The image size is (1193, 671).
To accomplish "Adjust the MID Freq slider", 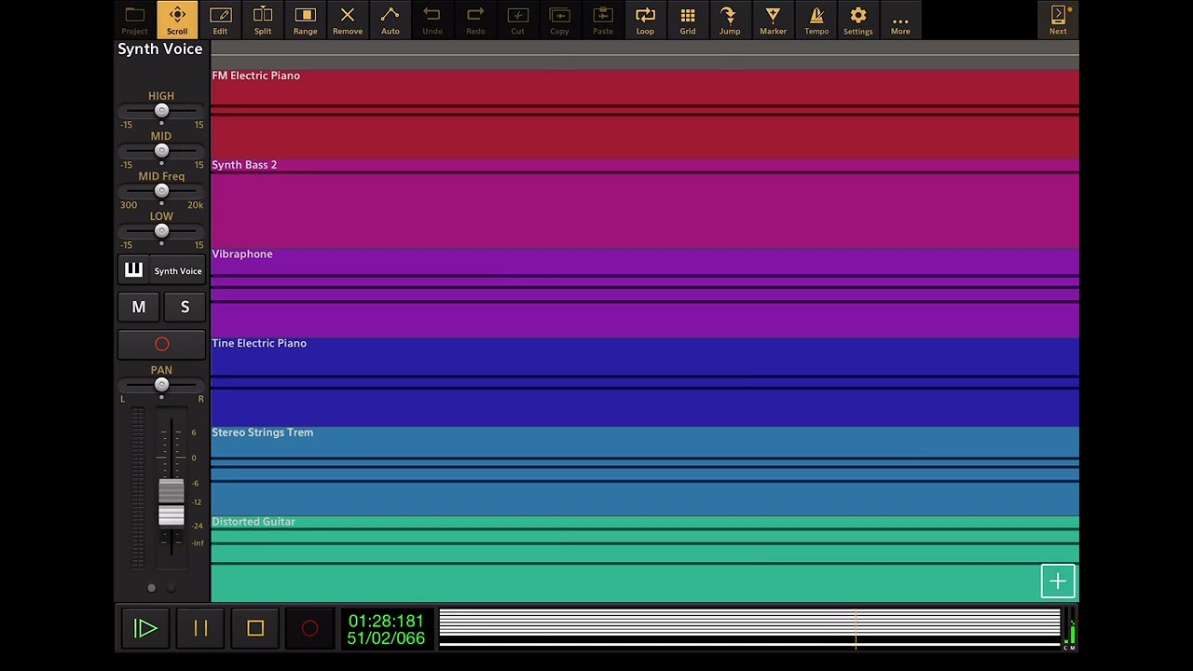I will [x=161, y=191].
